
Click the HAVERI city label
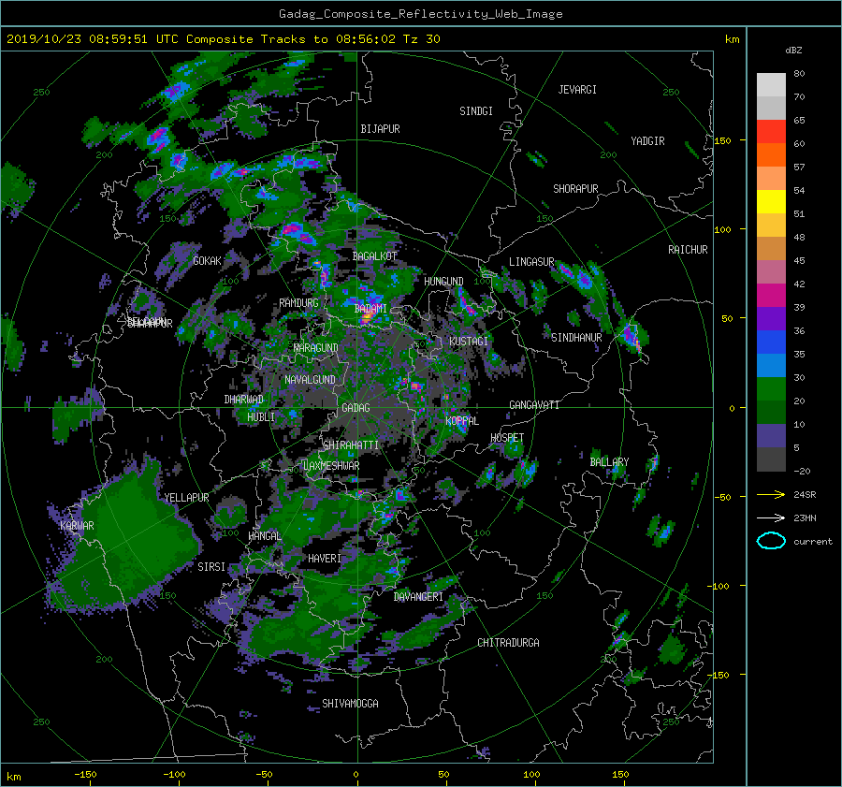coord(325,559)
